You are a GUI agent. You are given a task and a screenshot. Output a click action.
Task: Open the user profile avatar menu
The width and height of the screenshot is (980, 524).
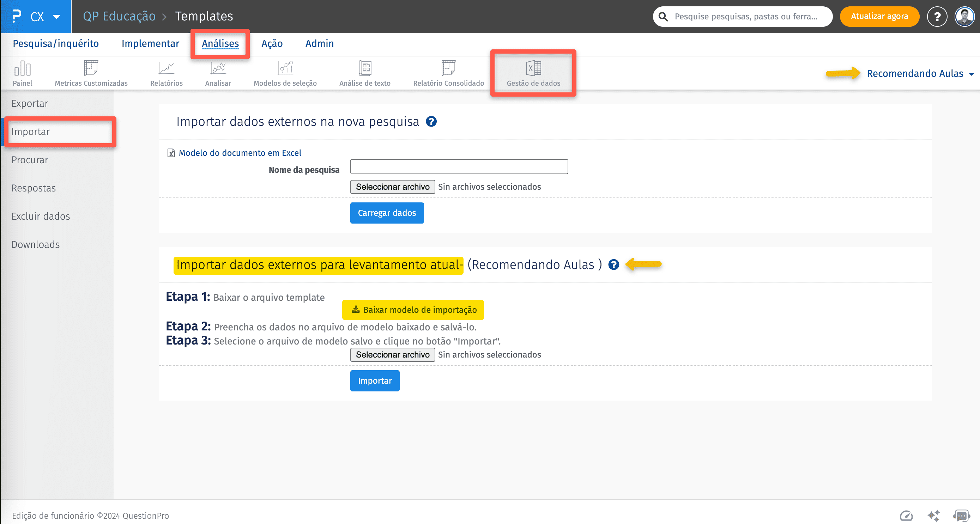pyautogui.click(x=964, y=17)
